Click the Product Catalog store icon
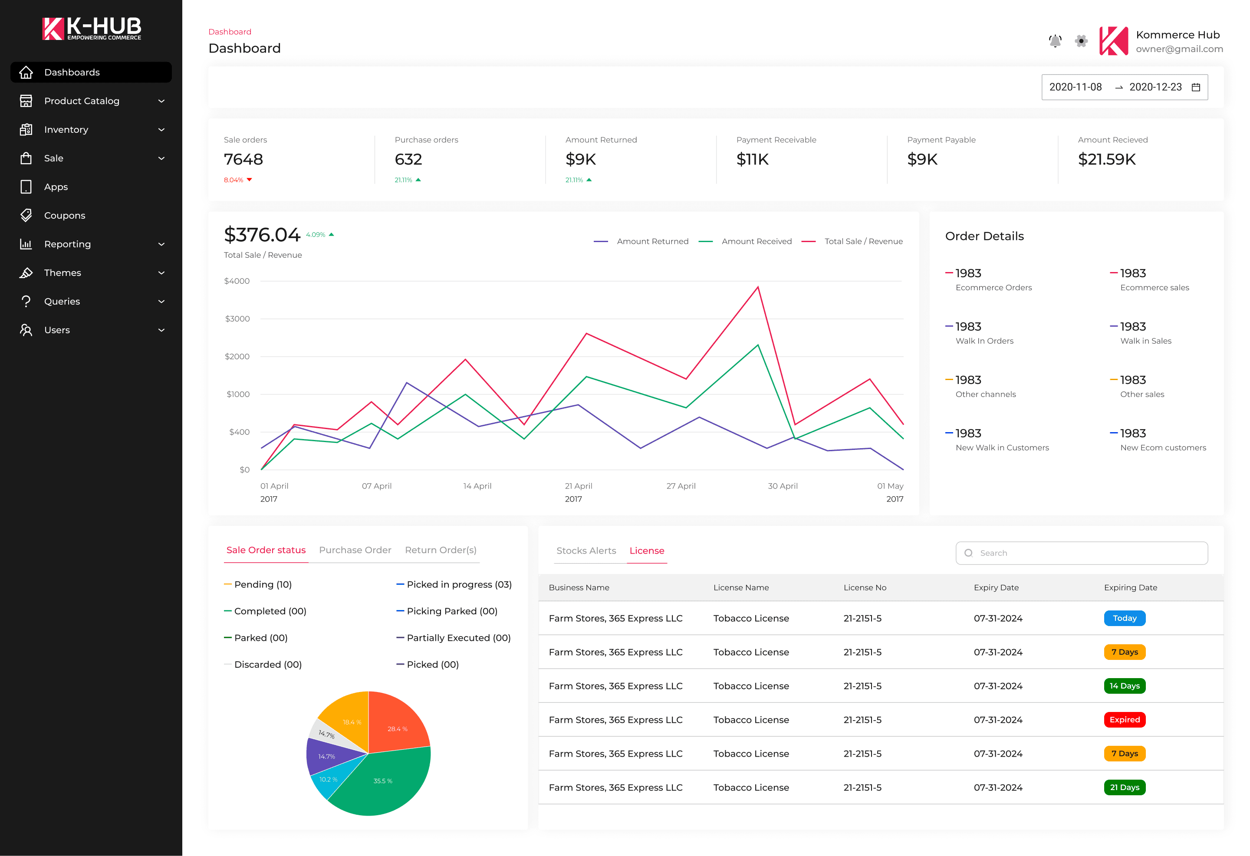This screenshot has height=856, width=1250. click(26, 101)
